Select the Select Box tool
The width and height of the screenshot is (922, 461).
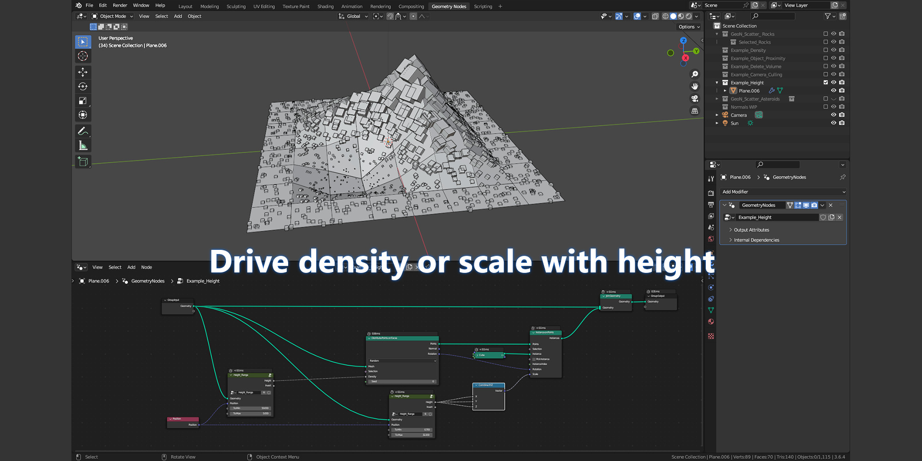pyautogui.click(x=83, y=42)
